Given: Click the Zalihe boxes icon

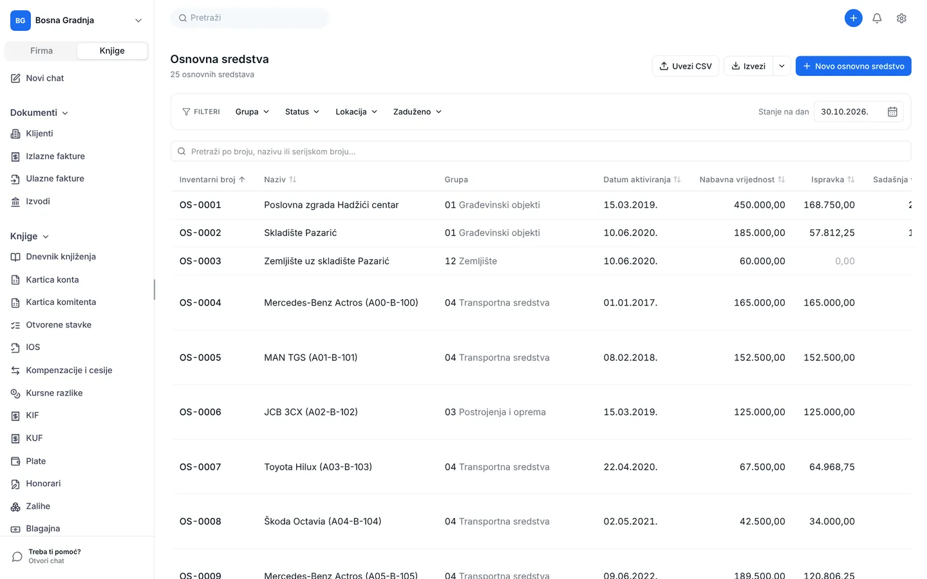Looking at the screenshot, I should [x=15, y=506].
